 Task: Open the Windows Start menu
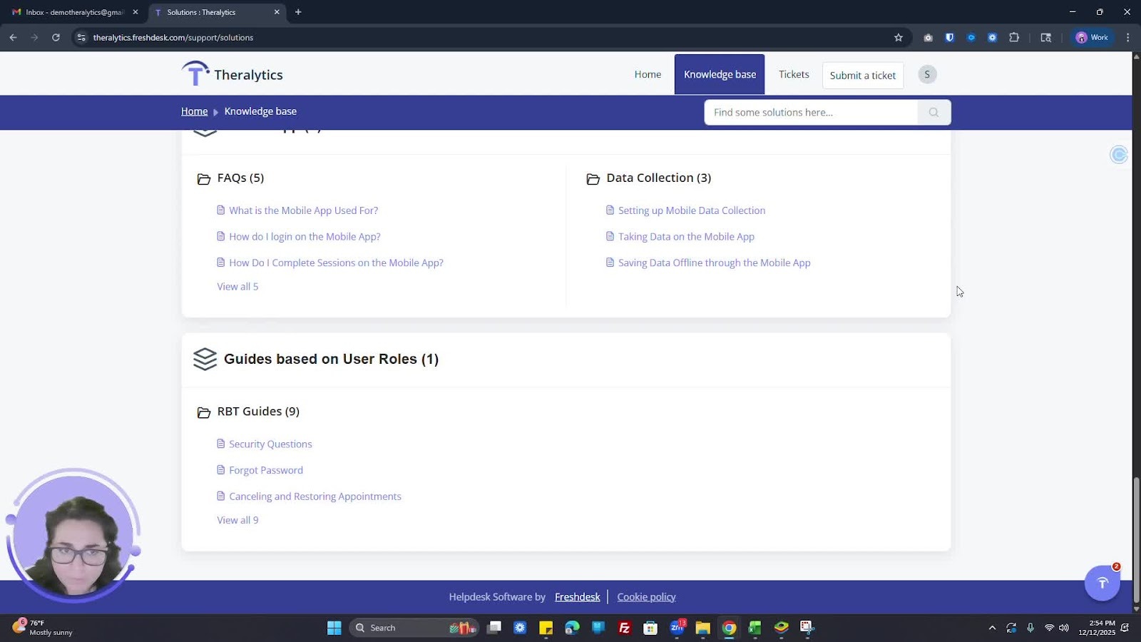click(334, 628)
